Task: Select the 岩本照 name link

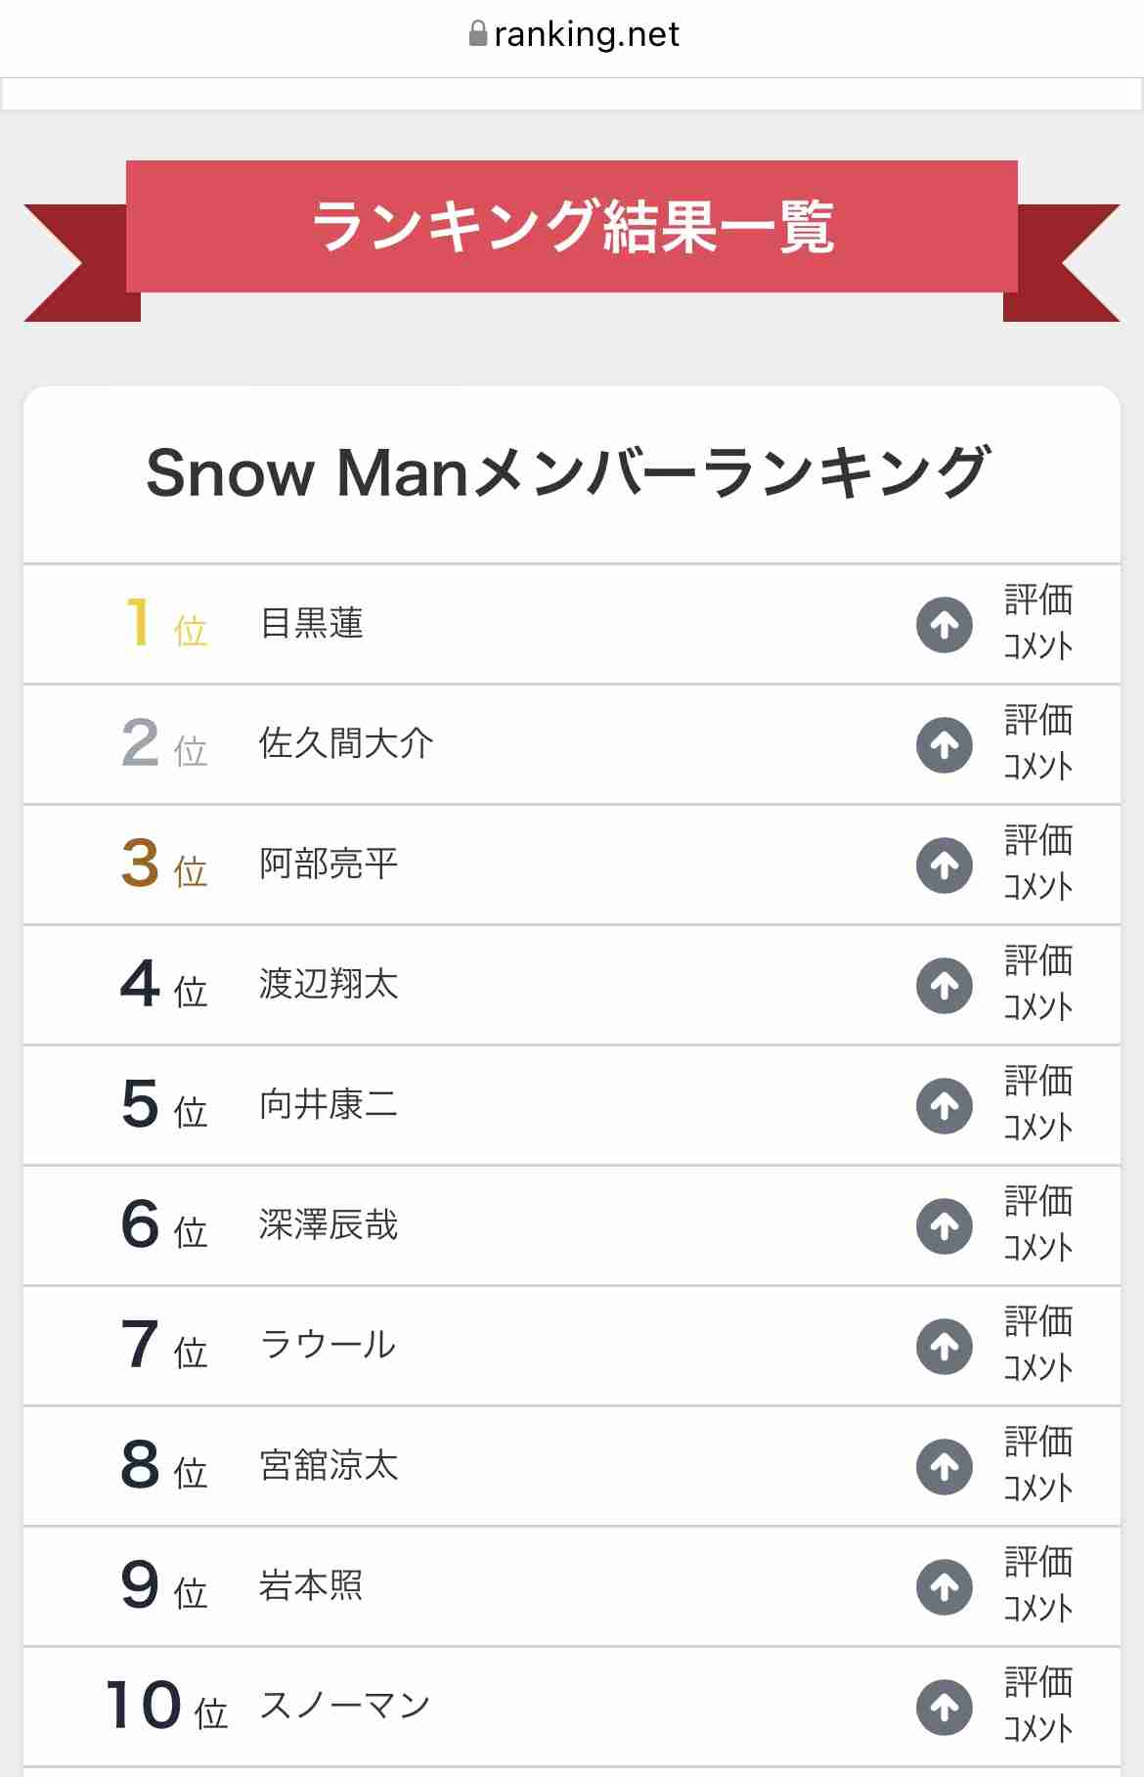Action: click(x=311, y=1585)
